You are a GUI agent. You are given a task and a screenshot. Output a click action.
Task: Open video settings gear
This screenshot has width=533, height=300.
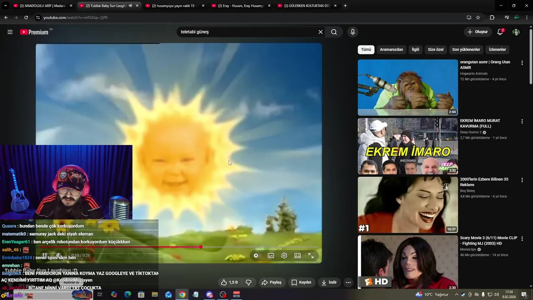[284, 255]
